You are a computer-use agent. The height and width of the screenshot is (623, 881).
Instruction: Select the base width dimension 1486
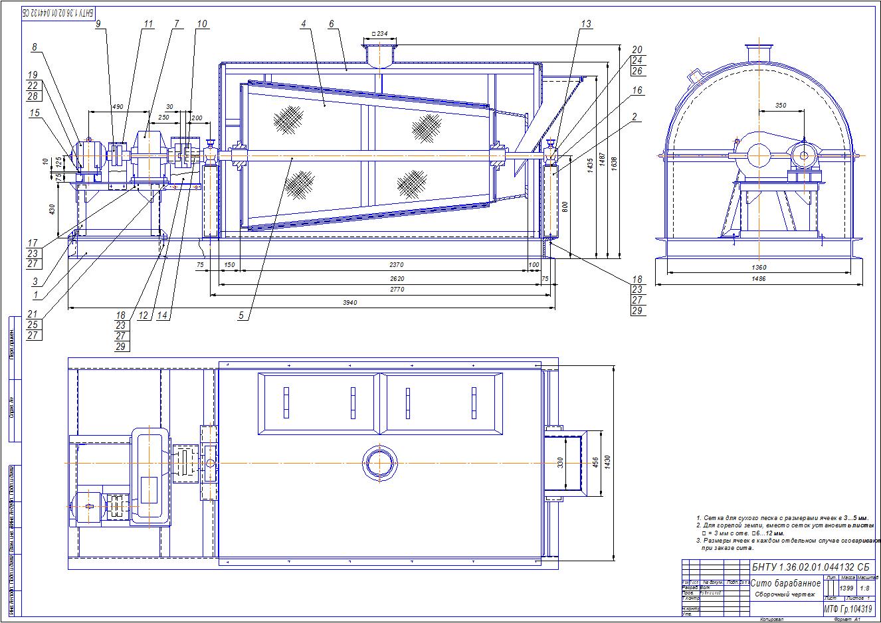[x=758, y=279]
